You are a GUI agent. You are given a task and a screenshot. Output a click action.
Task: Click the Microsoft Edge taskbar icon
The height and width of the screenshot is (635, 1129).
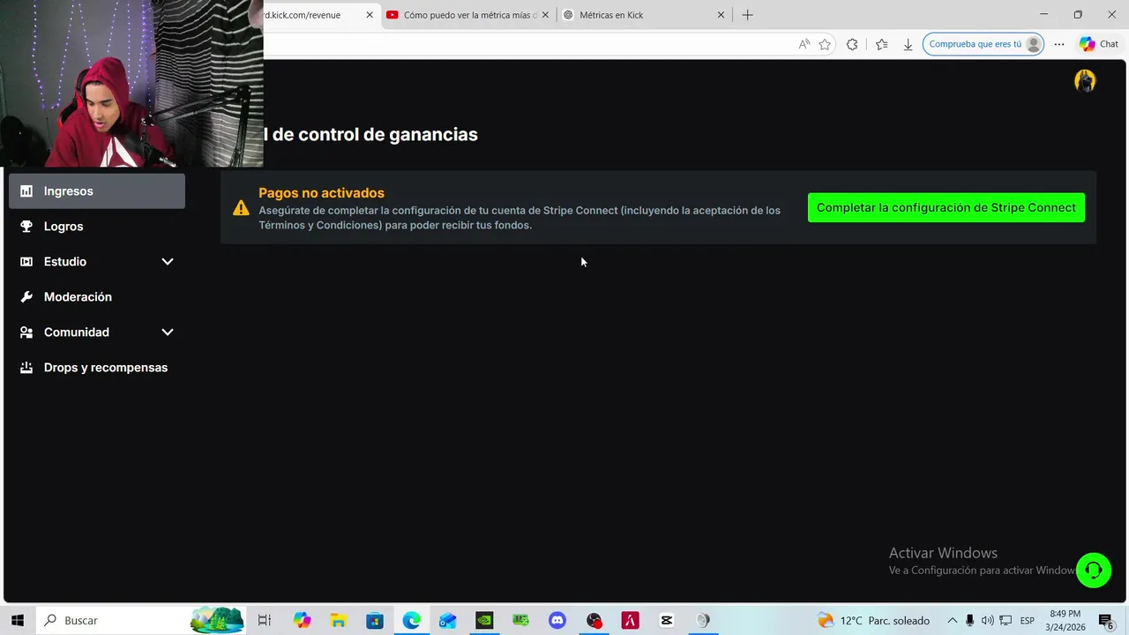[412, 620]
